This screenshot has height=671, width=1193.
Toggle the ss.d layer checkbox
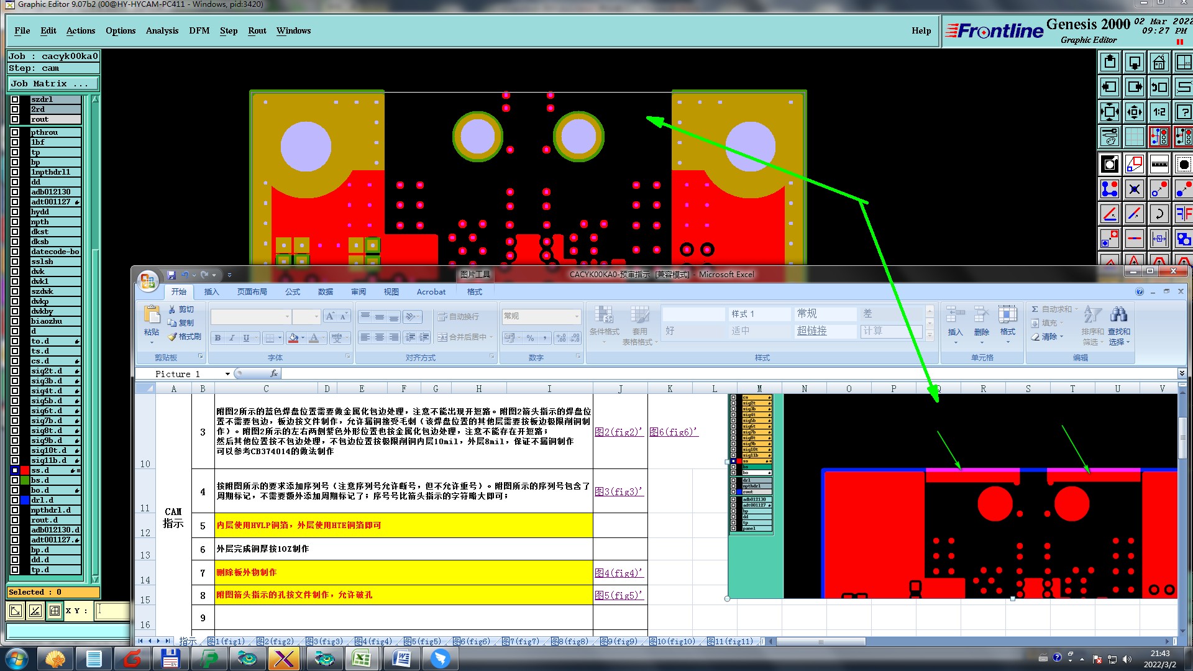[15, 470]
